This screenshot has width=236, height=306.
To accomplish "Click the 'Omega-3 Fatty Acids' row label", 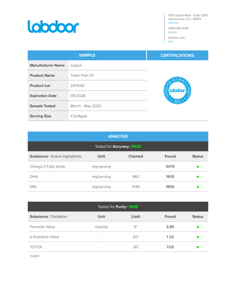I will (x=47, y=167).
